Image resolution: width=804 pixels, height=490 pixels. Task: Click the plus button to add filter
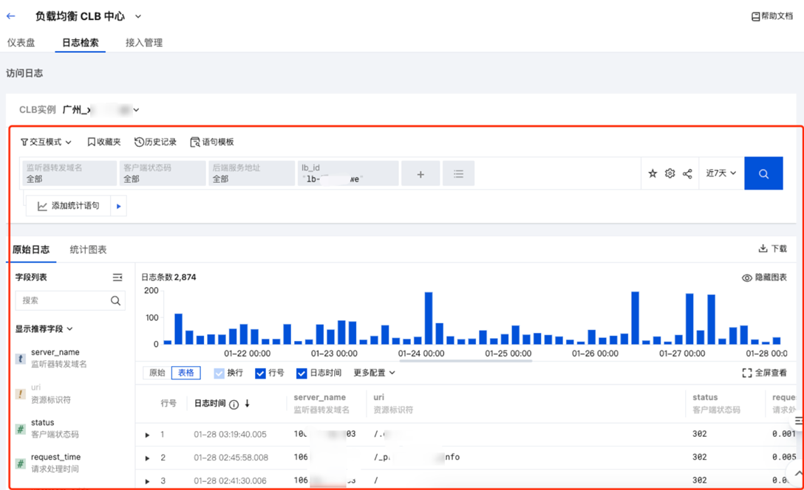420,174
